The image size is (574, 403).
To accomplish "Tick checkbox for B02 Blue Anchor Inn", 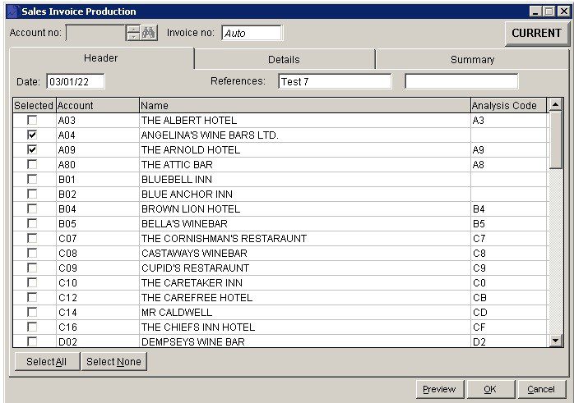I will coord(32,194).
